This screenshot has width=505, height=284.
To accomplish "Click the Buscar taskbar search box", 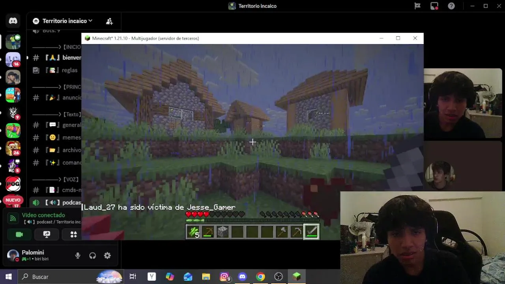I will [71, 277].
